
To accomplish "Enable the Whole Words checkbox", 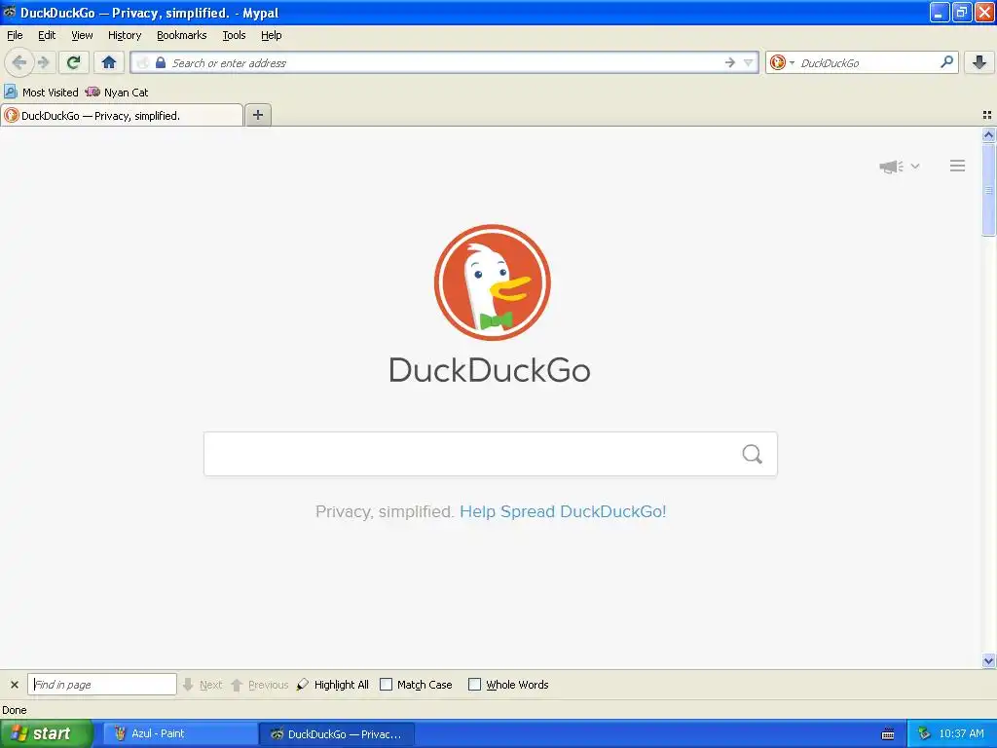I will click(x=474, y=685).
